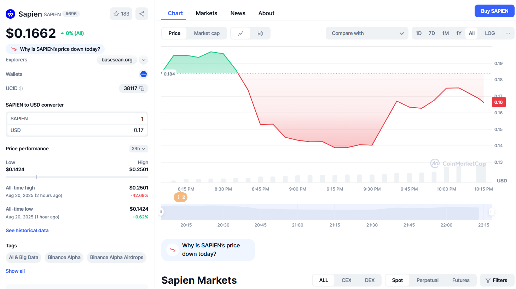Select the DEX markets tab
516x289 pixels.
pos(370,280)
